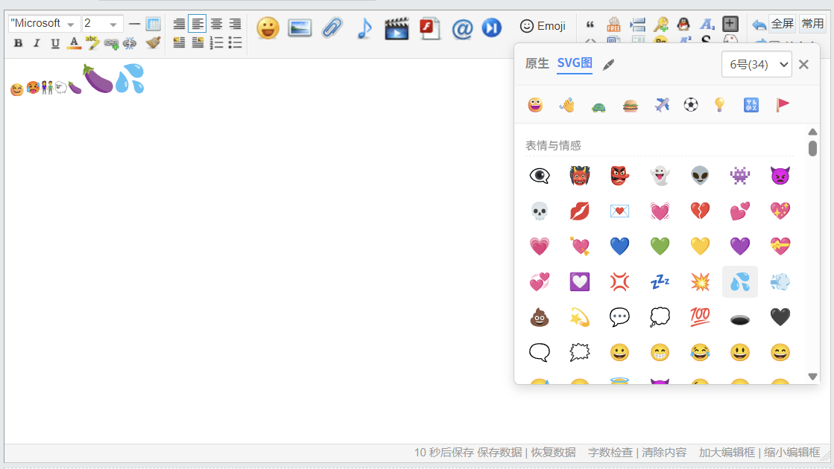The image size is (834, 469).
Task: Click the insert image icon
Action: pyautogui.click(x=300, y=29)
